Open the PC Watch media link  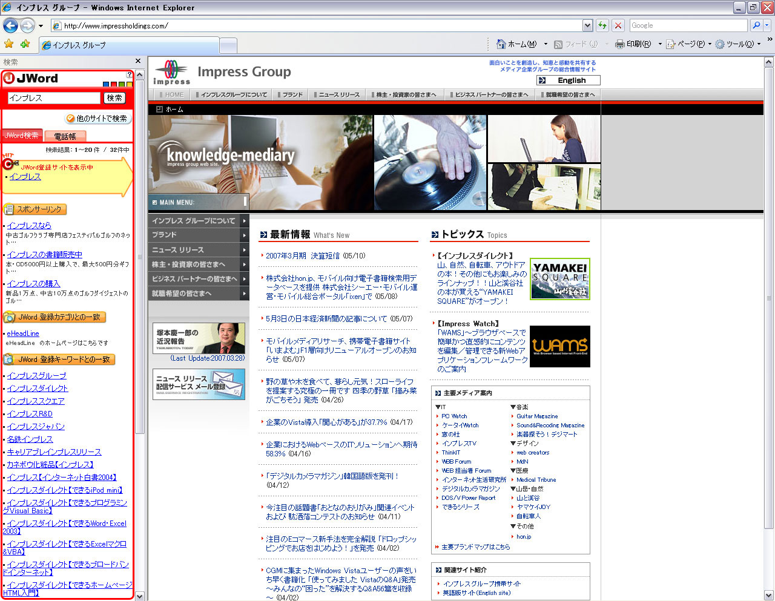pos(454,416)
